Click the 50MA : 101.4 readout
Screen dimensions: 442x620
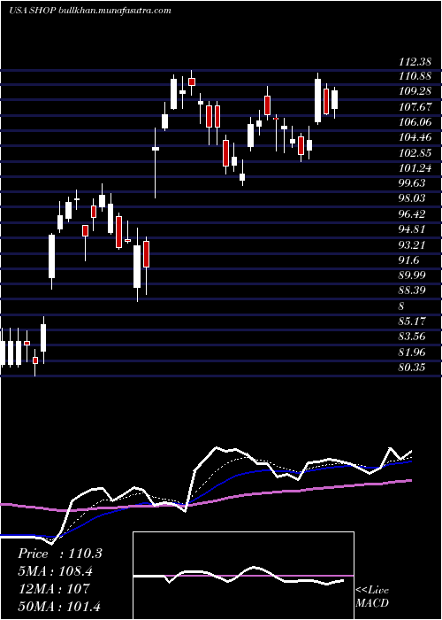(x=59, y=606)
